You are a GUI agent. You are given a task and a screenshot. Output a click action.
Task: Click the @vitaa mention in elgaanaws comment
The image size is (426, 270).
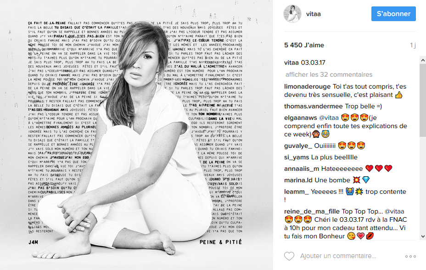tap(329, 118)
